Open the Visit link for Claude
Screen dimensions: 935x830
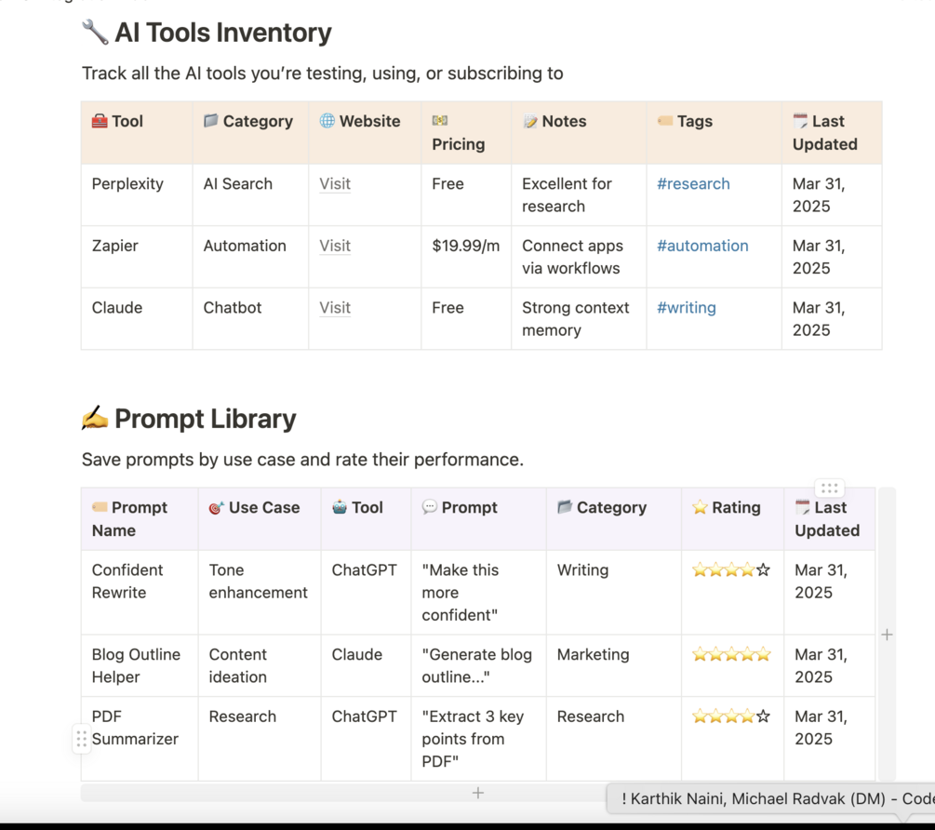pos(335,308)
